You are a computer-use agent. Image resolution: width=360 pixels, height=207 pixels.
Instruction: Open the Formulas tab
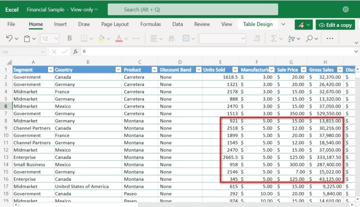click(x=151, y=24)
